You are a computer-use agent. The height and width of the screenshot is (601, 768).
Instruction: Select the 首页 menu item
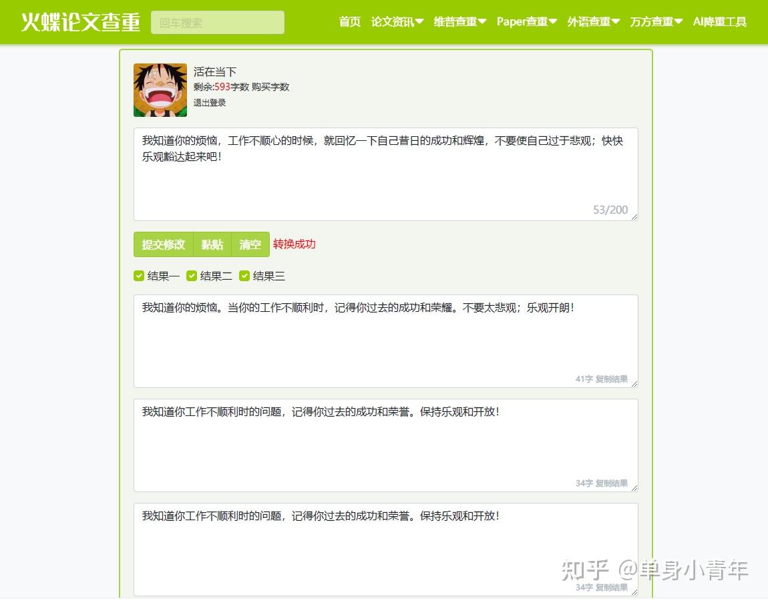pyautogui.click(x=349, y=21)
